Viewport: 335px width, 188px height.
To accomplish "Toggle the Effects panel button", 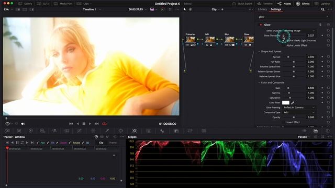I will (303, 4).
